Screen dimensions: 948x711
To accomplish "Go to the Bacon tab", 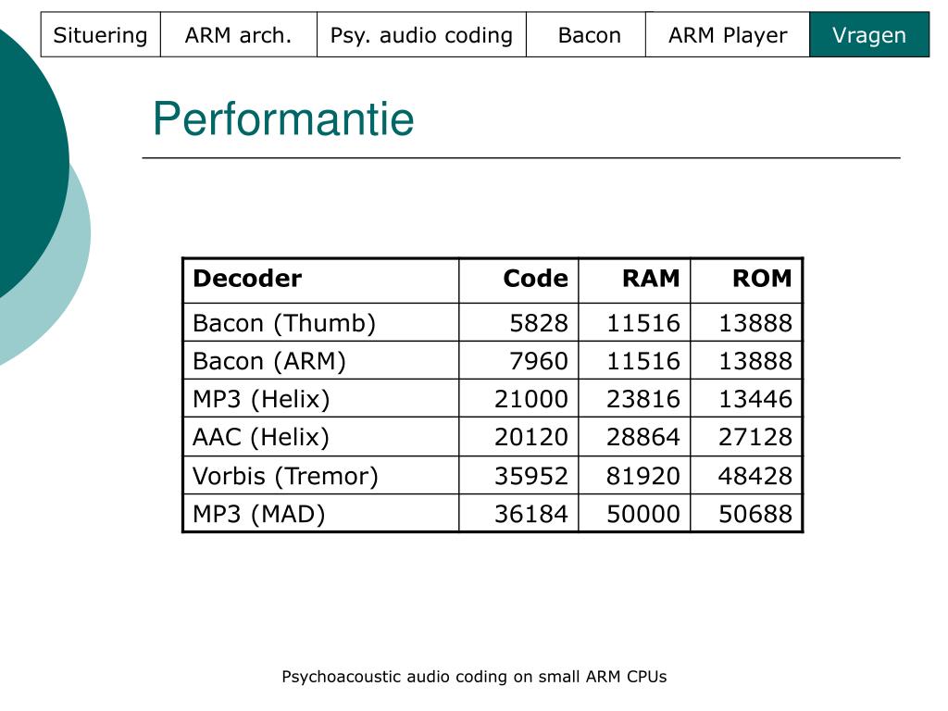I will [x=590, y=34].
